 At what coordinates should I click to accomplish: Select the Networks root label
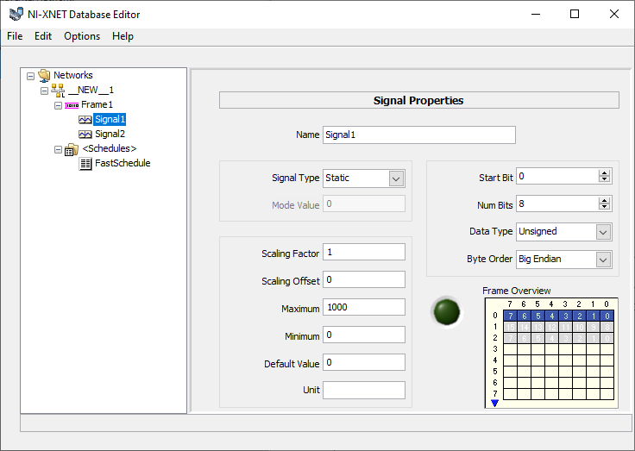pos(72,75)
